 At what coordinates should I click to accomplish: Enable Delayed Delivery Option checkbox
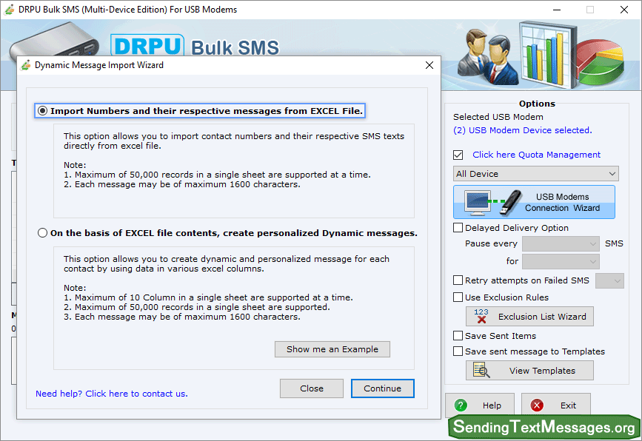(x=458, y=227)
